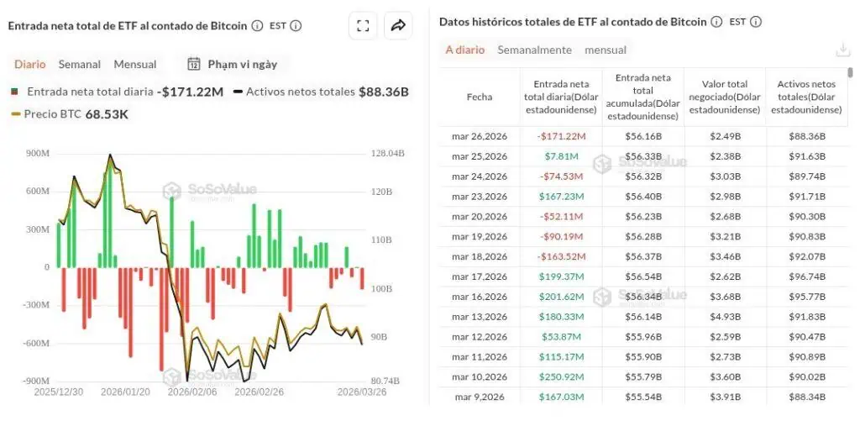Click the Valor total negociado column header

tap(725, 97)
